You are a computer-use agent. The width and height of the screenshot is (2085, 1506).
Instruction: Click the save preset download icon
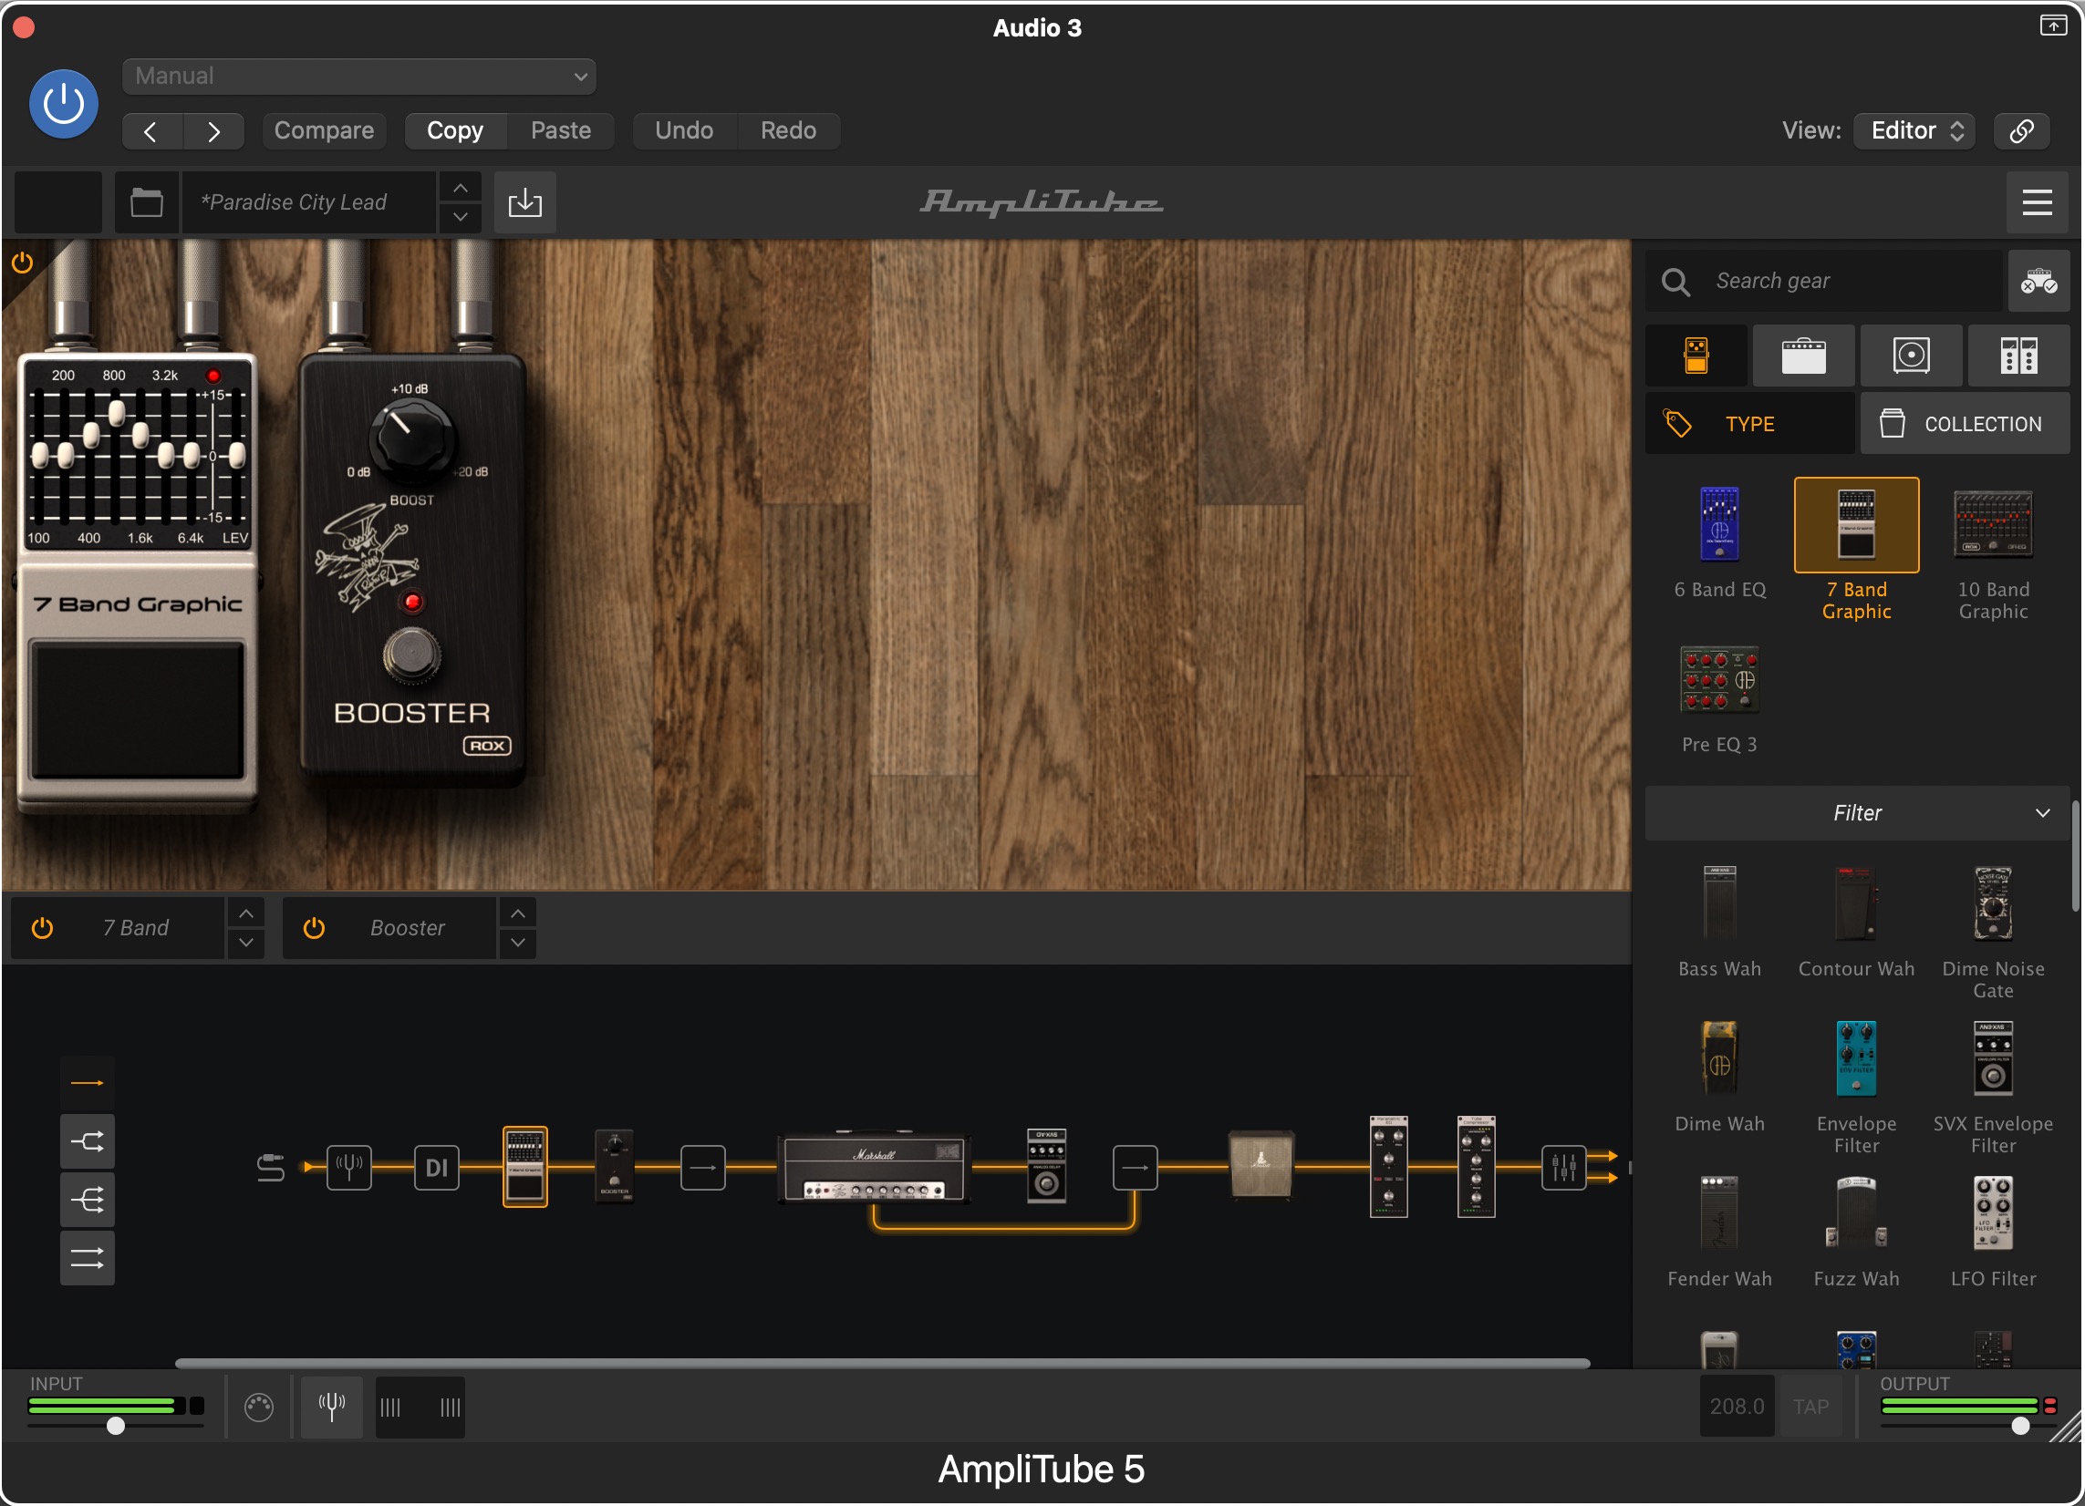pos(525,202)
